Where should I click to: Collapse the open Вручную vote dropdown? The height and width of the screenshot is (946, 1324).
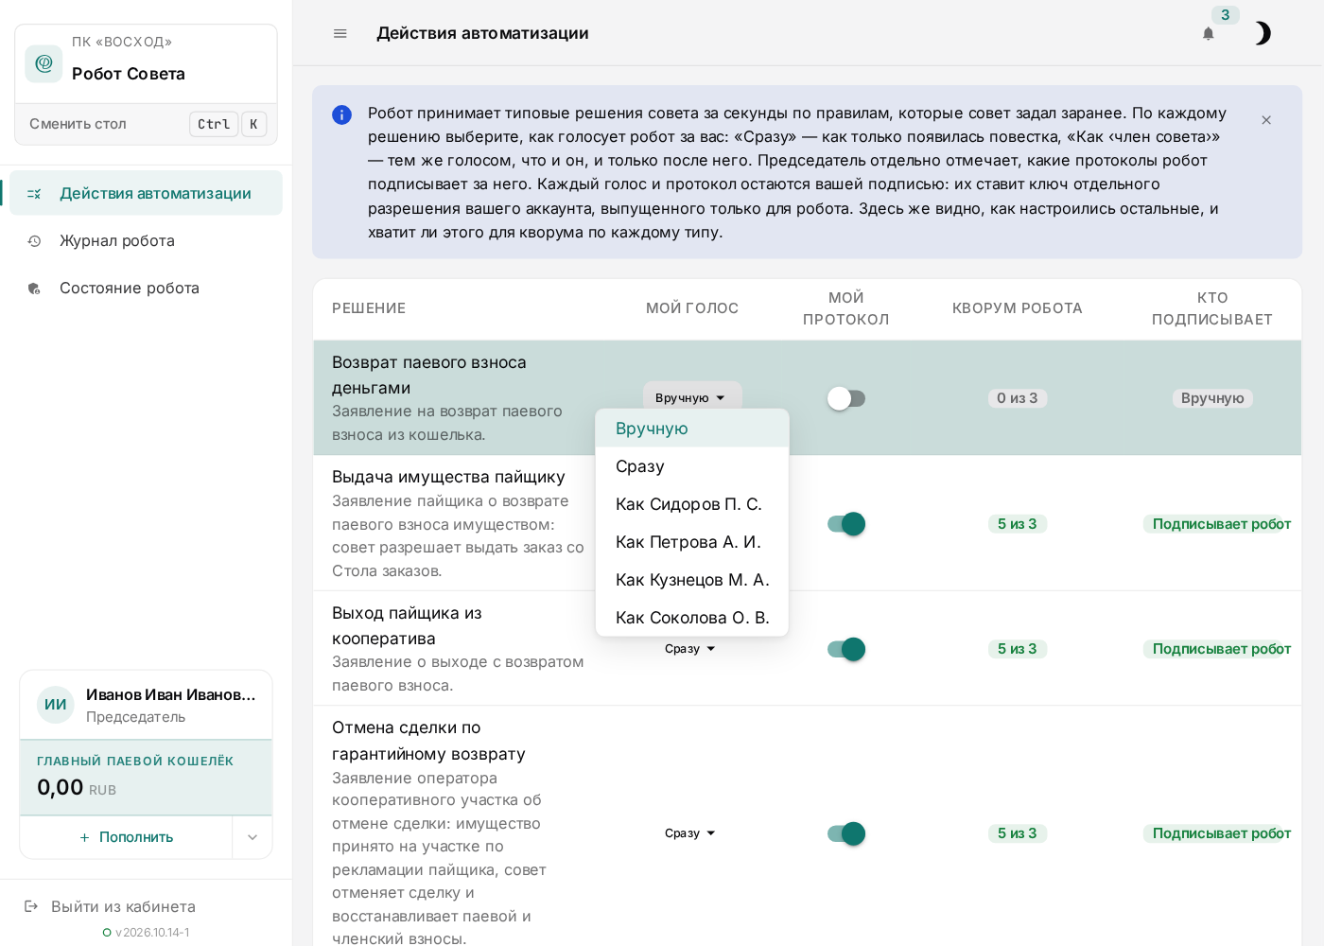692,398
